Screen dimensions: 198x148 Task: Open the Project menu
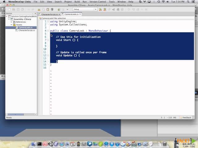68,2
